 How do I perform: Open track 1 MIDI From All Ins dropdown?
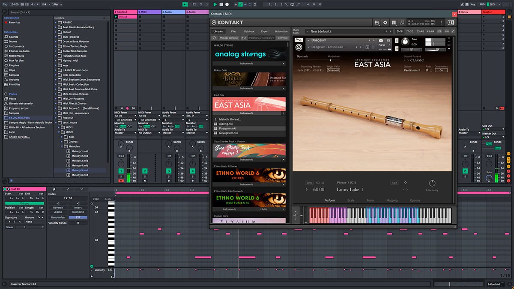[x=125, y=116]
